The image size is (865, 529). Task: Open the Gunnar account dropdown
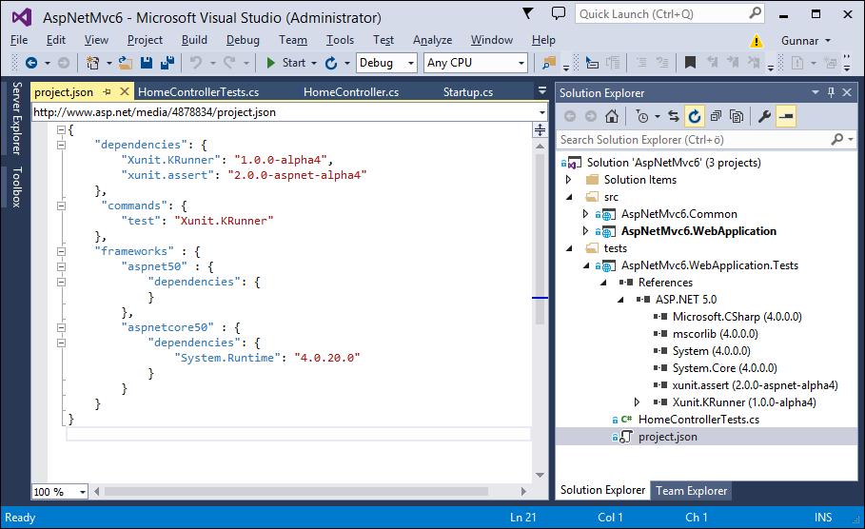806,41
